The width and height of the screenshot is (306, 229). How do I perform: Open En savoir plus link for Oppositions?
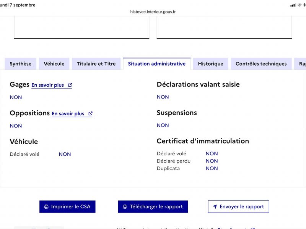[68, 114]
